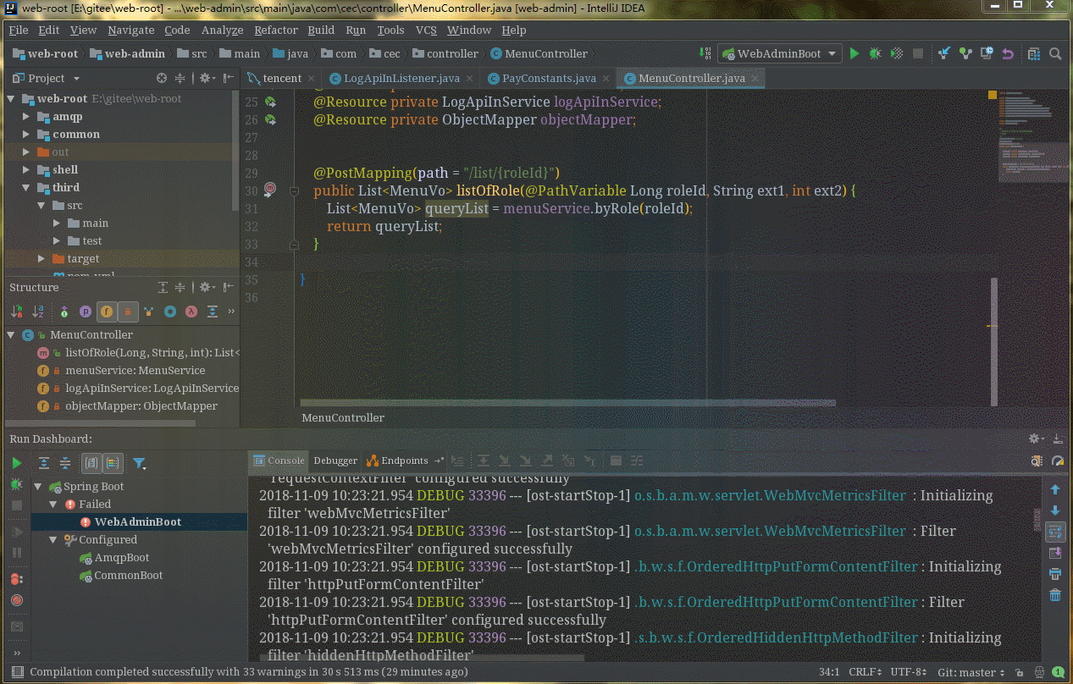This screenshot has width=1073, height=684.
Task: Open Search Everywhere magnifier icon
Action: click(1055, 53)
